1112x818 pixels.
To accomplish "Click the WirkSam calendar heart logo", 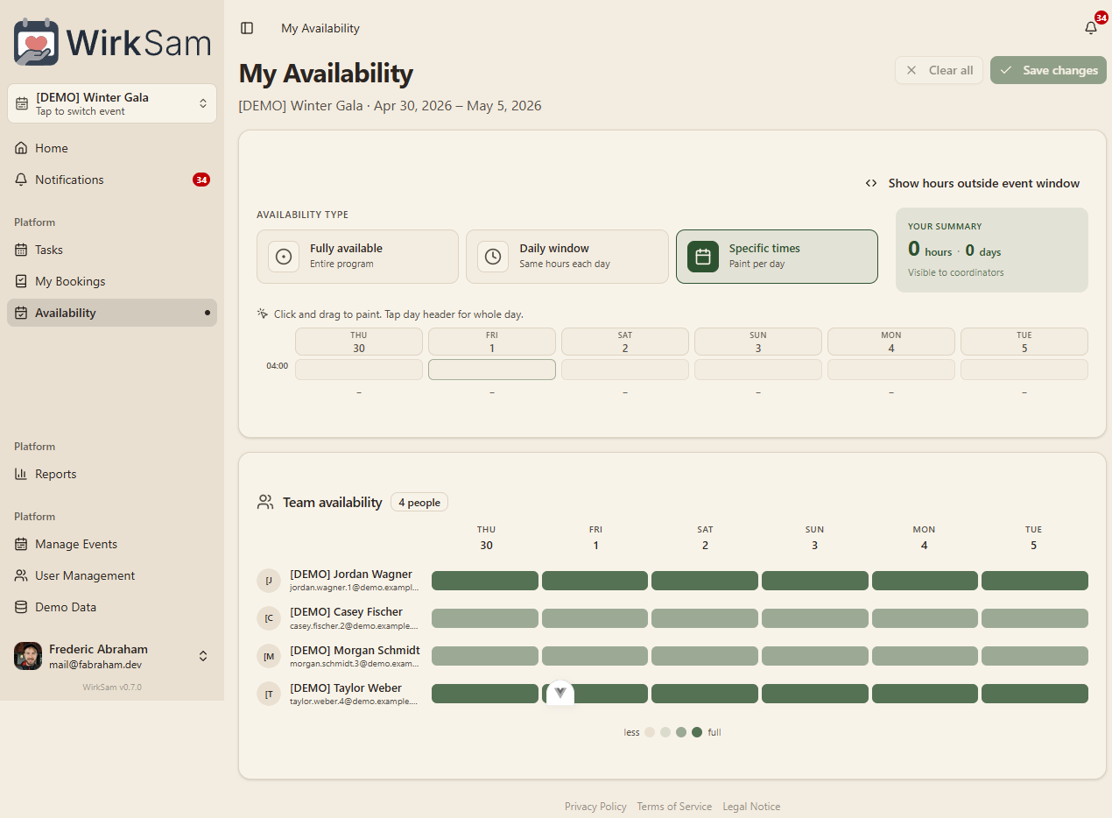I will [37, 41].
